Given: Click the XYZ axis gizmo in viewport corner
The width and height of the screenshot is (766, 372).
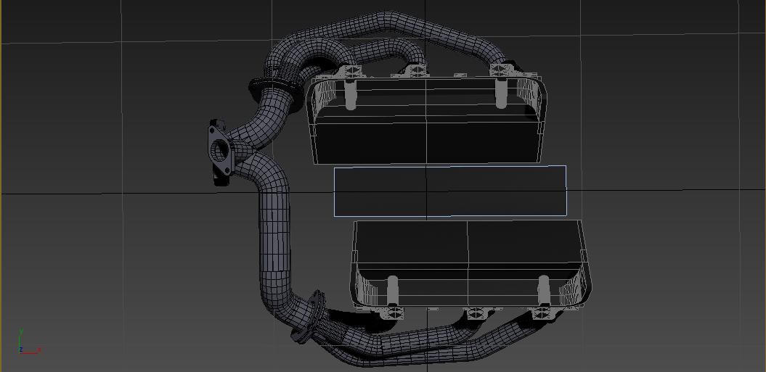Looking at the screenshot, I should (x=27, y=344).
